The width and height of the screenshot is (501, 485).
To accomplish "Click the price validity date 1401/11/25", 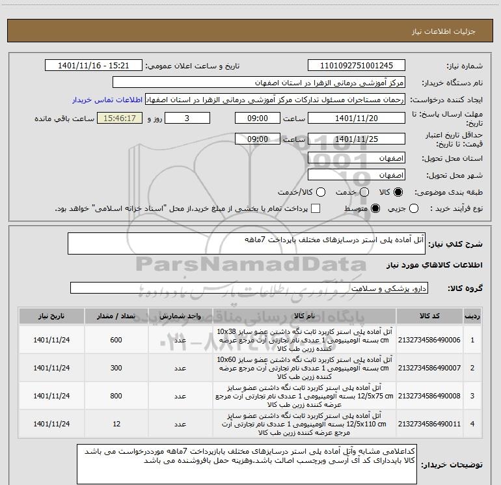I will (x=357, y=139).
